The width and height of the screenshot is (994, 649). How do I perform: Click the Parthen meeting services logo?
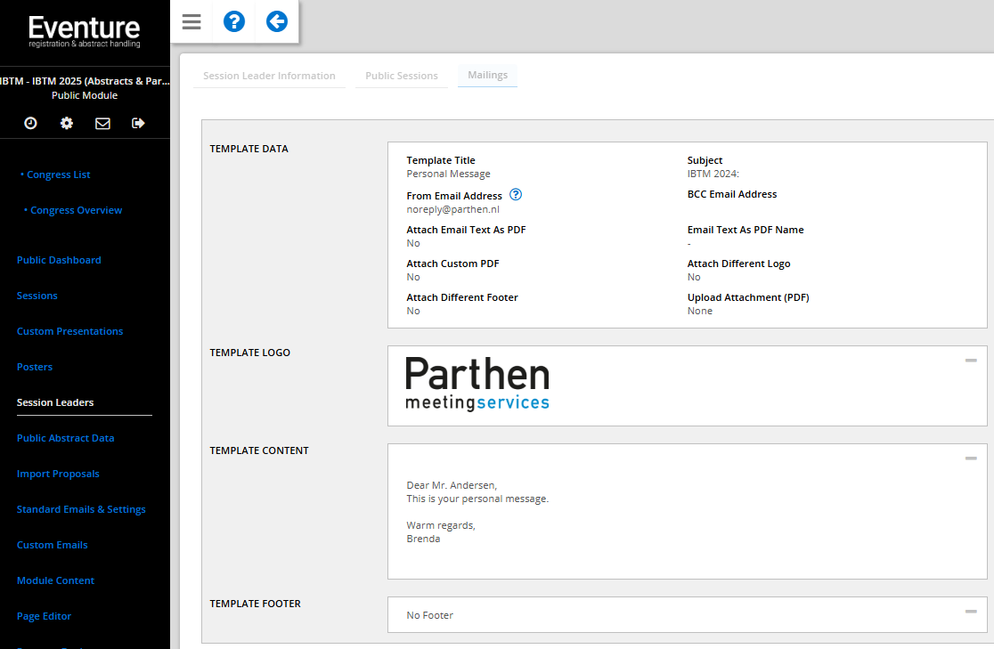477,385
